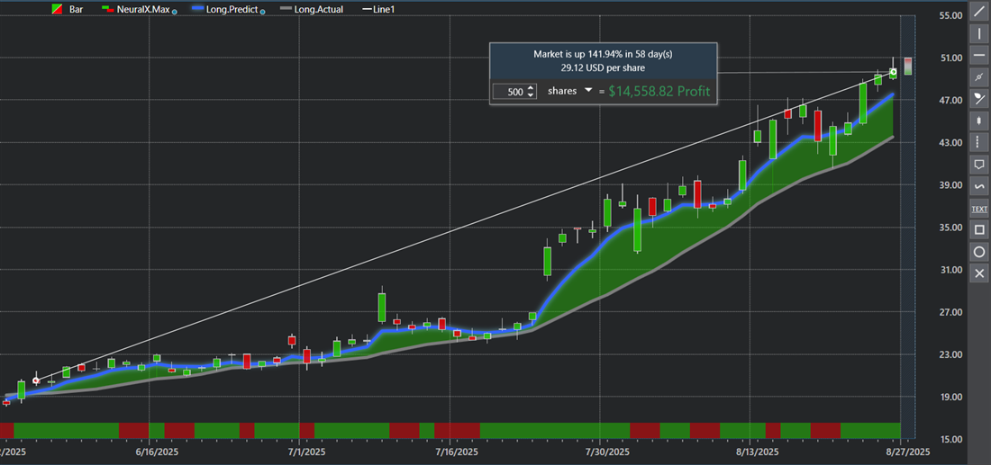The height and width of the screenshot is (465, 991).
Task: Click the trend line end marker near 8/27/2025
Action: tap(893, 72)
